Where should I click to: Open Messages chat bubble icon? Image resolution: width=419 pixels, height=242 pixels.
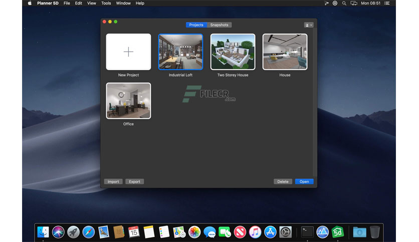[x=209, y=232]
